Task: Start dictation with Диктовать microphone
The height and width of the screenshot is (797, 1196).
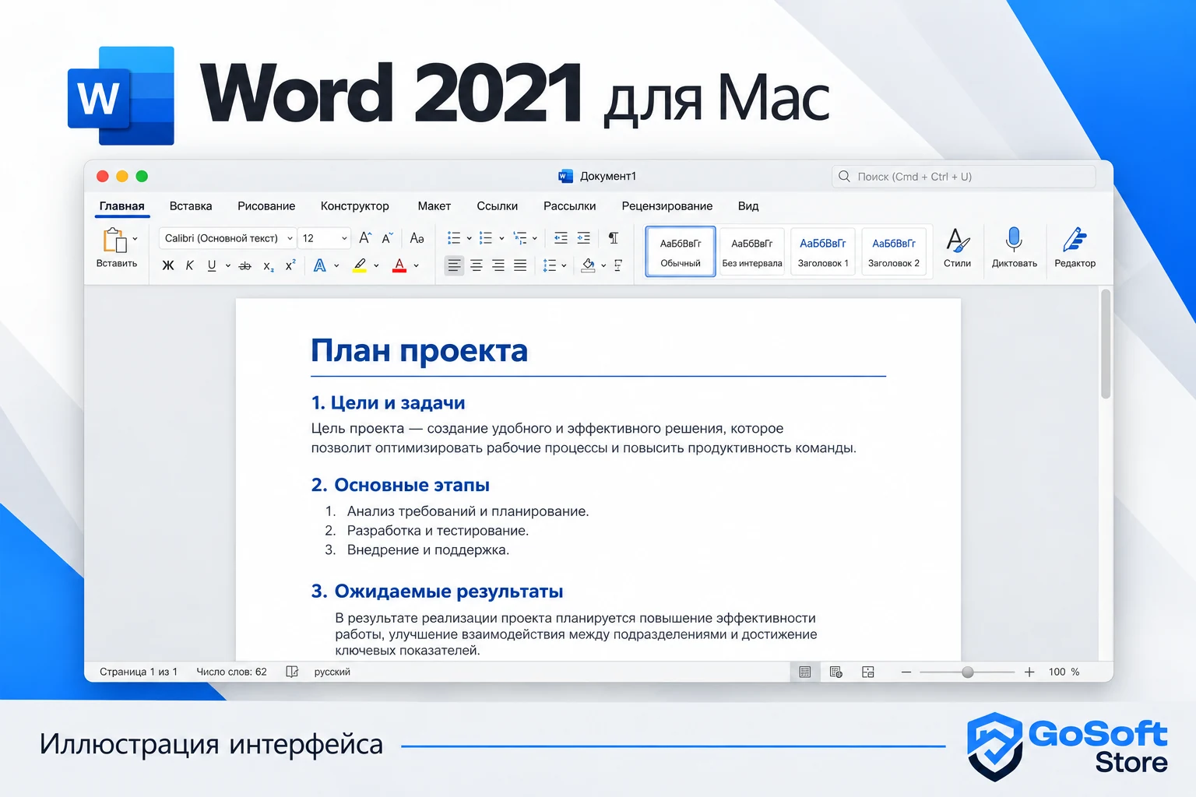Action: [1014, 248]
